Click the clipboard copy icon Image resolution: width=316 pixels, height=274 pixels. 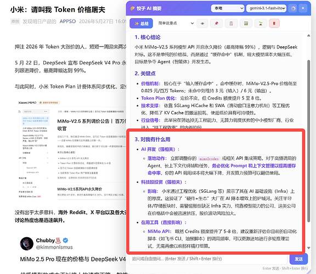231,24
